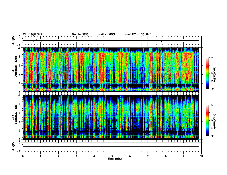Click the "-10" label on ch.2 colorbar
Screen dimensions: 227x175
tap(212, 136)
